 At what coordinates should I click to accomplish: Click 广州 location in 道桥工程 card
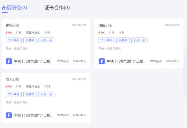[x=112, y=33]
